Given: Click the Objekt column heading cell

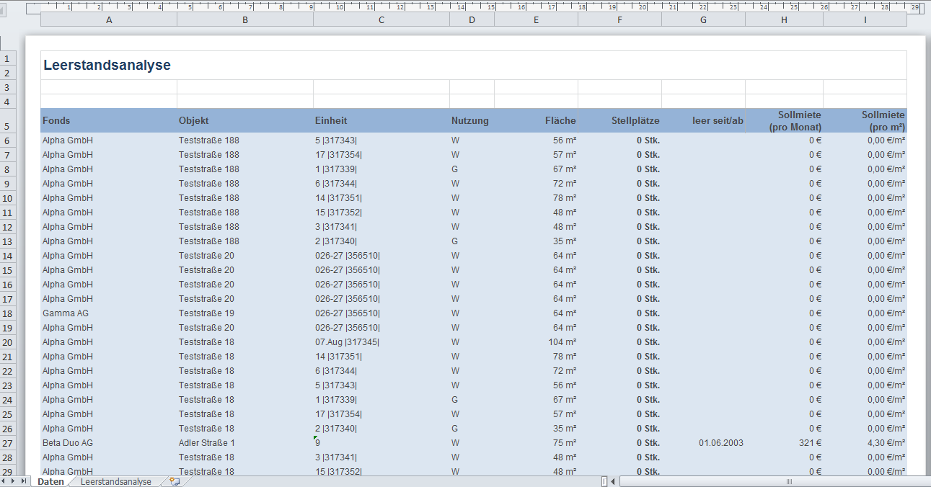Looking at the screenshot, I should click(245, 120).
